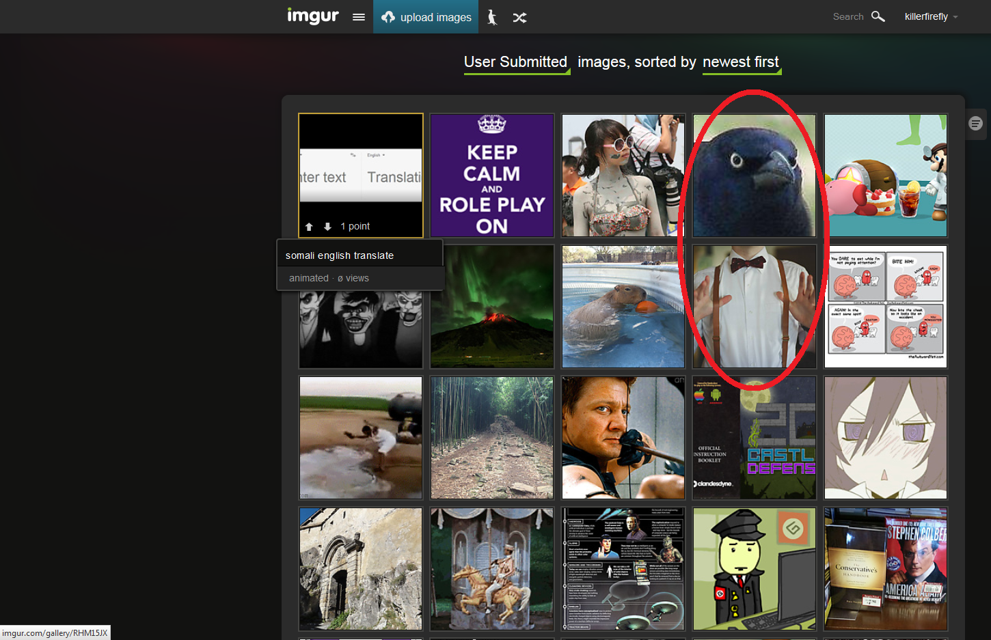Open the User Submitted section dropdown
The width and height of the screenshot is (991, 640).
tap(516, 62)
